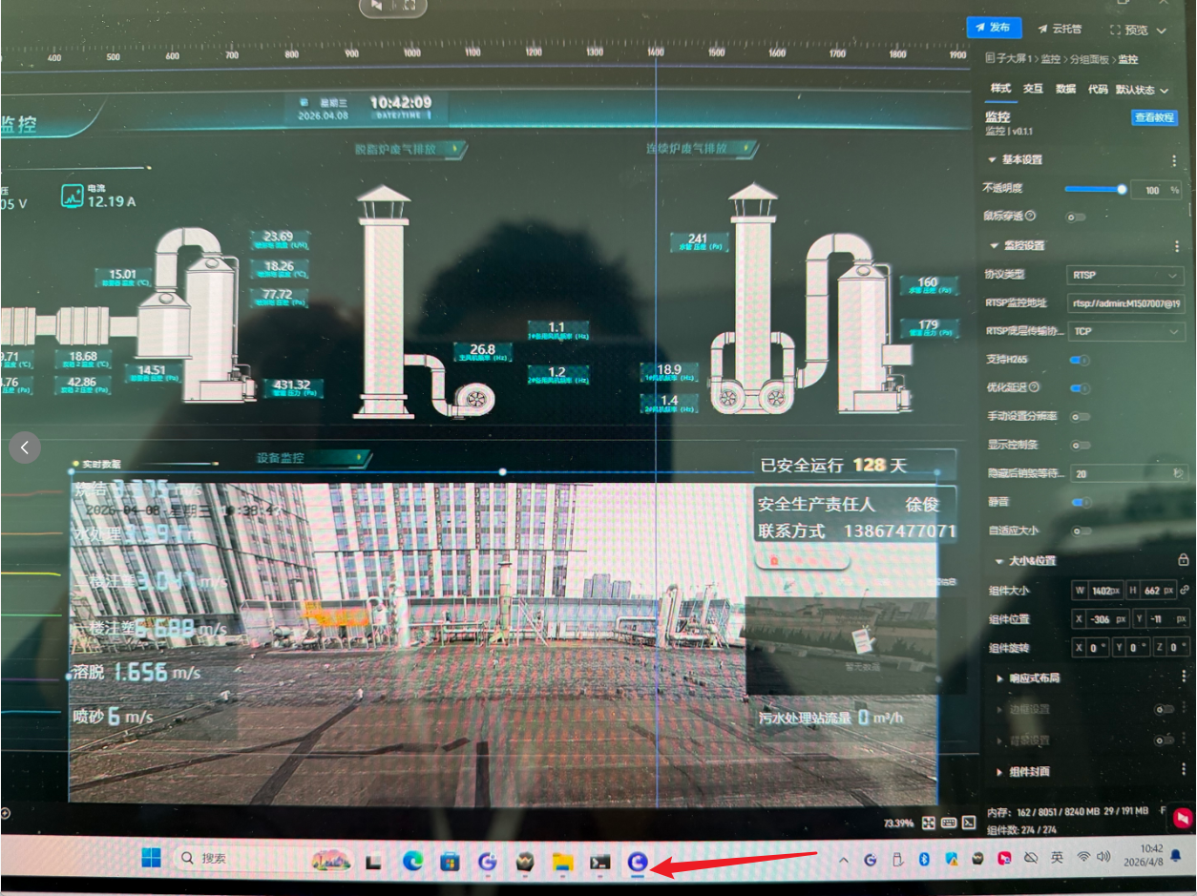
Task: Click the blue 发布 publish button
Action: 994,29
